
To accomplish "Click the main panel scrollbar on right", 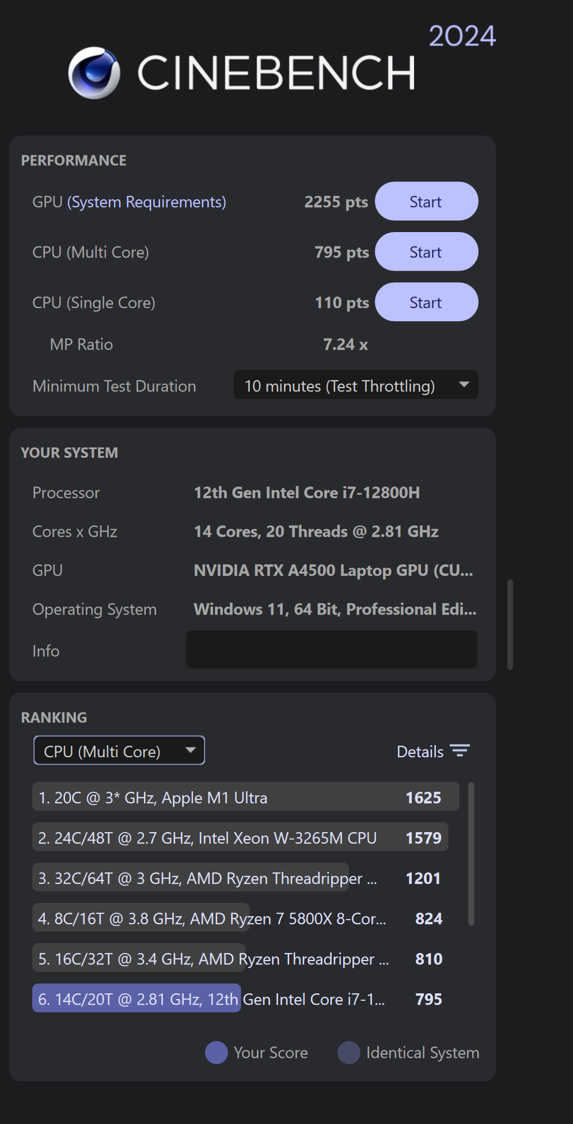I will (x=510, y=625).
